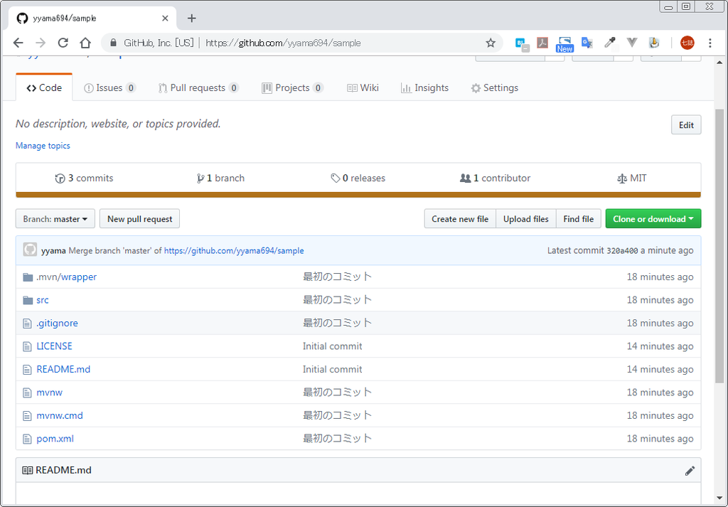Click Create new file button

point(460,219)
